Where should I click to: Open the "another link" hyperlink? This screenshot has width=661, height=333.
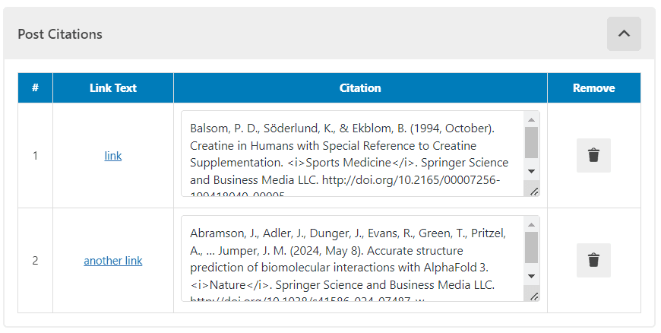(113, 261)
